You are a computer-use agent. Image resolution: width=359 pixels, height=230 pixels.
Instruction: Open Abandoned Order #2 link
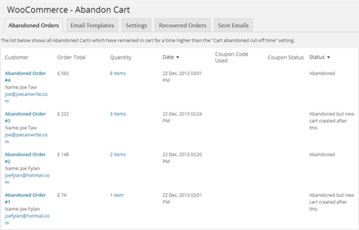coord(25,158)
